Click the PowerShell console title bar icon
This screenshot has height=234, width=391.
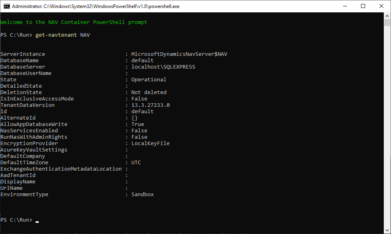(x=6, y=6)
